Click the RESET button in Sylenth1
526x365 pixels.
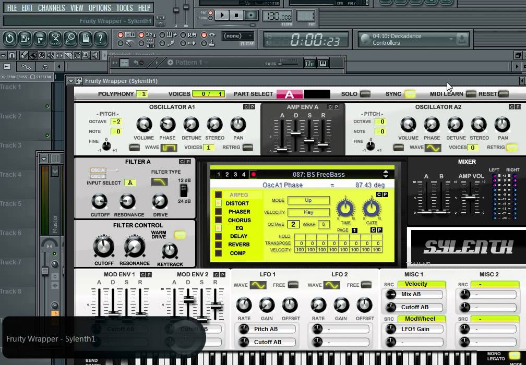point(504,94)
